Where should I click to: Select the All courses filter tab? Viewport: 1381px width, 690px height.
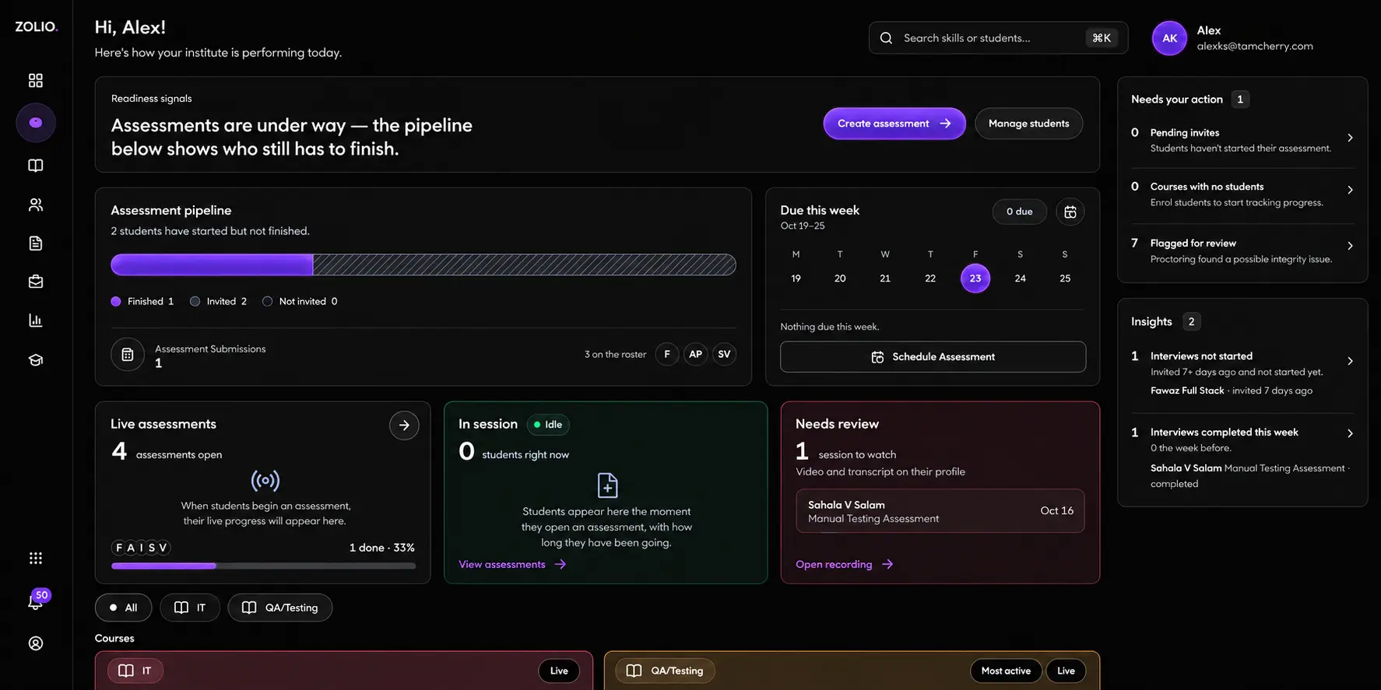[x=124, y=608]
